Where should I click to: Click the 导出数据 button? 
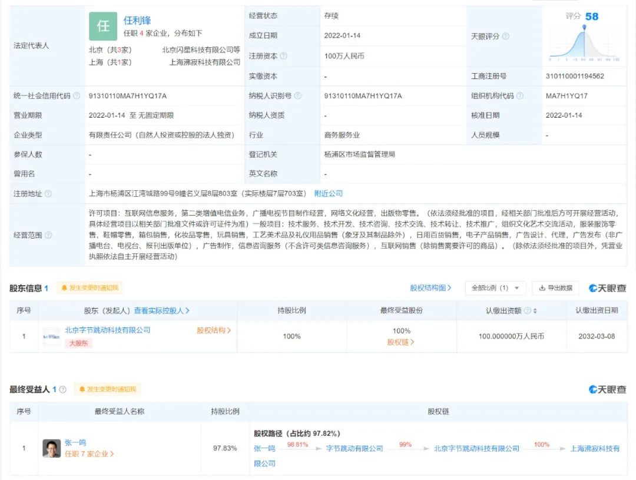tap(556, 288)
